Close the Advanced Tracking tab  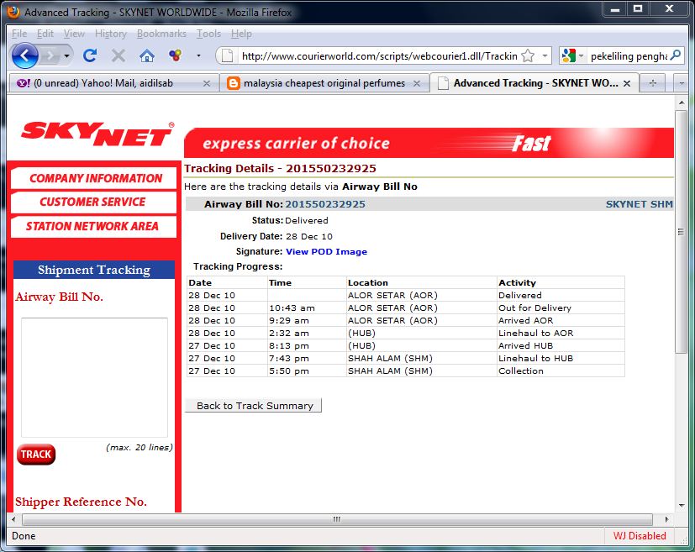(x=627, y=83)
